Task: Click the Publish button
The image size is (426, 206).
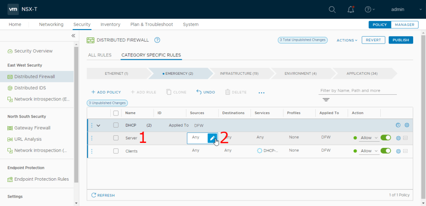Action: click(401, 40)
